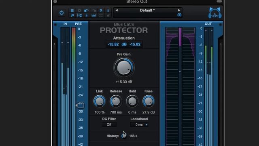Click the left attenuation -15.82 readout
The height and width of the screenshot is (146, 259).
tap(113, 44)
